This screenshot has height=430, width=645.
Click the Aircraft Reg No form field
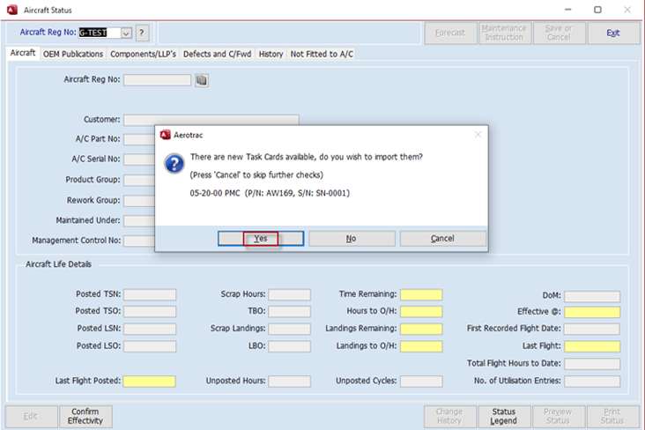pyautogui.click(x=157, y=80)
